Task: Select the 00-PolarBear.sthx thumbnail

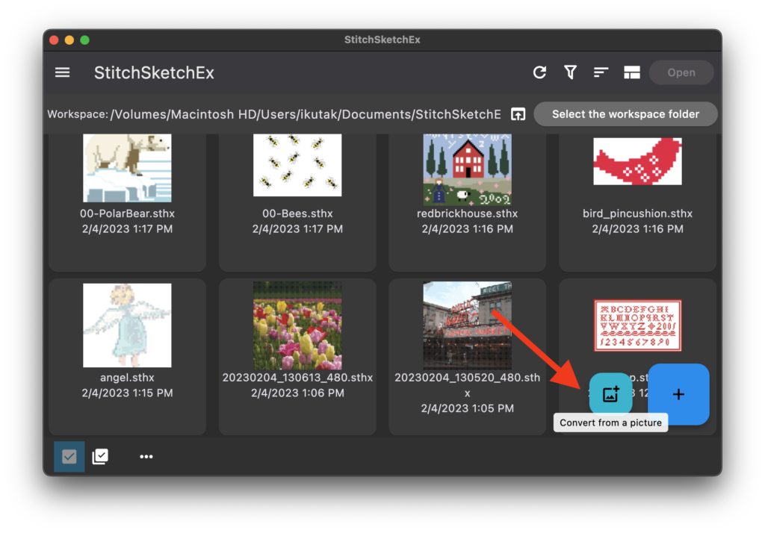Action: pos(127,168)
